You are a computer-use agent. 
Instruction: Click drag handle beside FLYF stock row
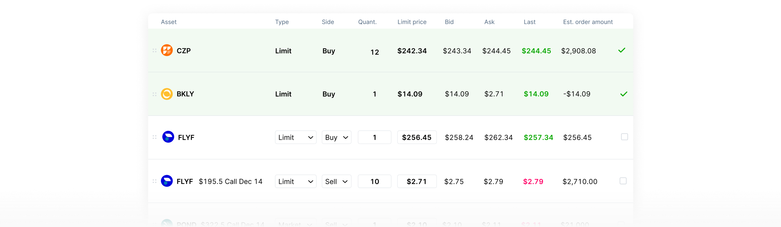pos(154,137)
